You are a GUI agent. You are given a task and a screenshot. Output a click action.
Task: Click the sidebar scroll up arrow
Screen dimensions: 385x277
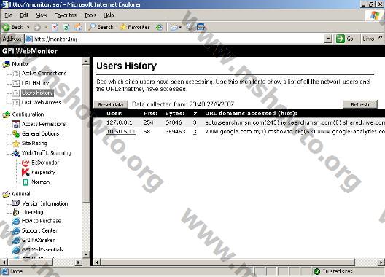[x=86, y=61]
